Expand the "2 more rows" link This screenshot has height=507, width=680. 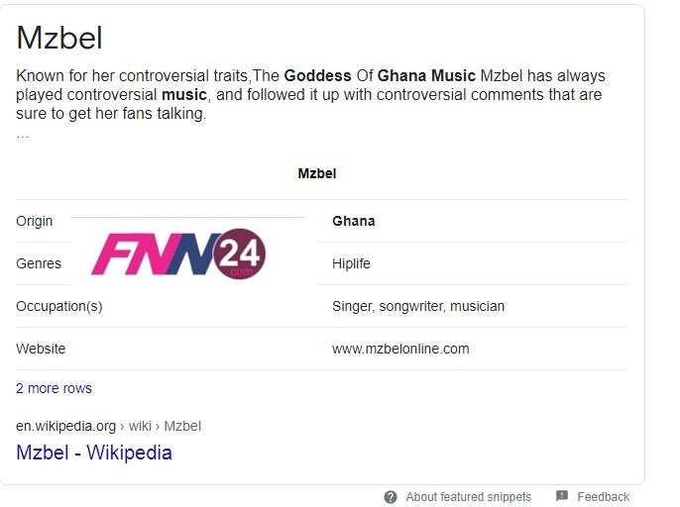tap(54, 388)
